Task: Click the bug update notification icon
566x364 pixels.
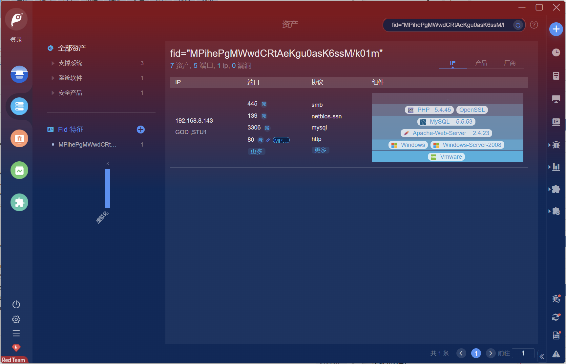Action: point(556,299)
